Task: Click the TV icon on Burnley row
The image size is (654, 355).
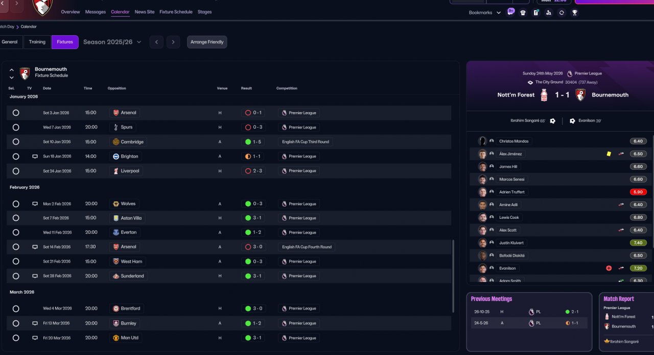Action: tap(35, 323)
